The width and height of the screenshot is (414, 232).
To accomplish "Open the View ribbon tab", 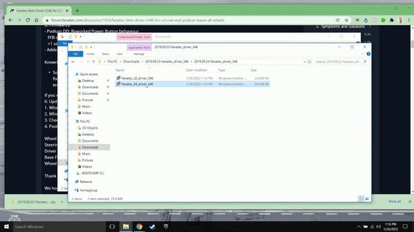I will click(119, 54).
